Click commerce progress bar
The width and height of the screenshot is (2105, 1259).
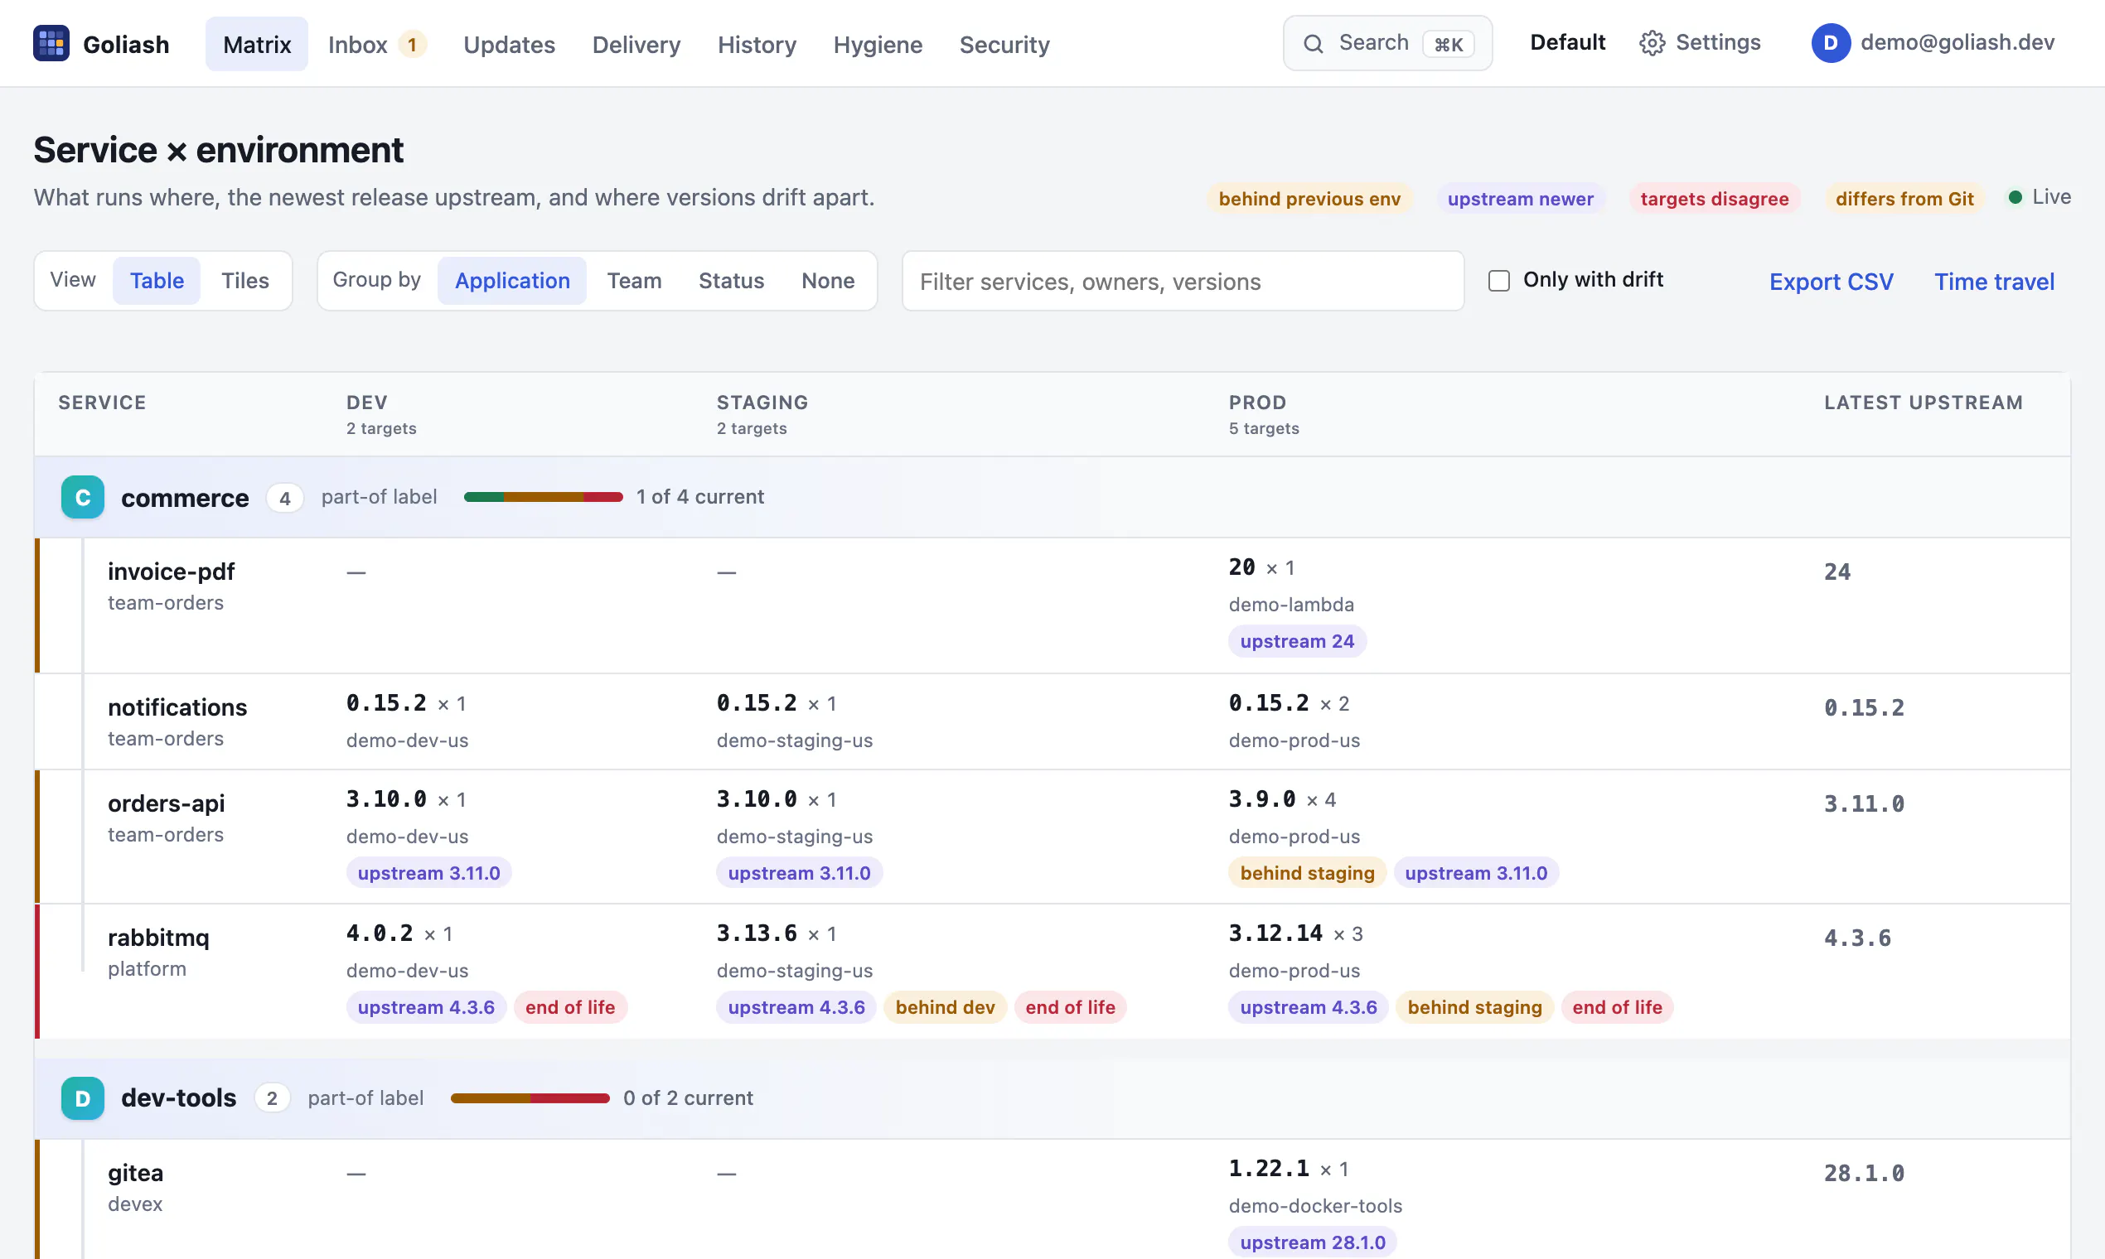[543, 497]
